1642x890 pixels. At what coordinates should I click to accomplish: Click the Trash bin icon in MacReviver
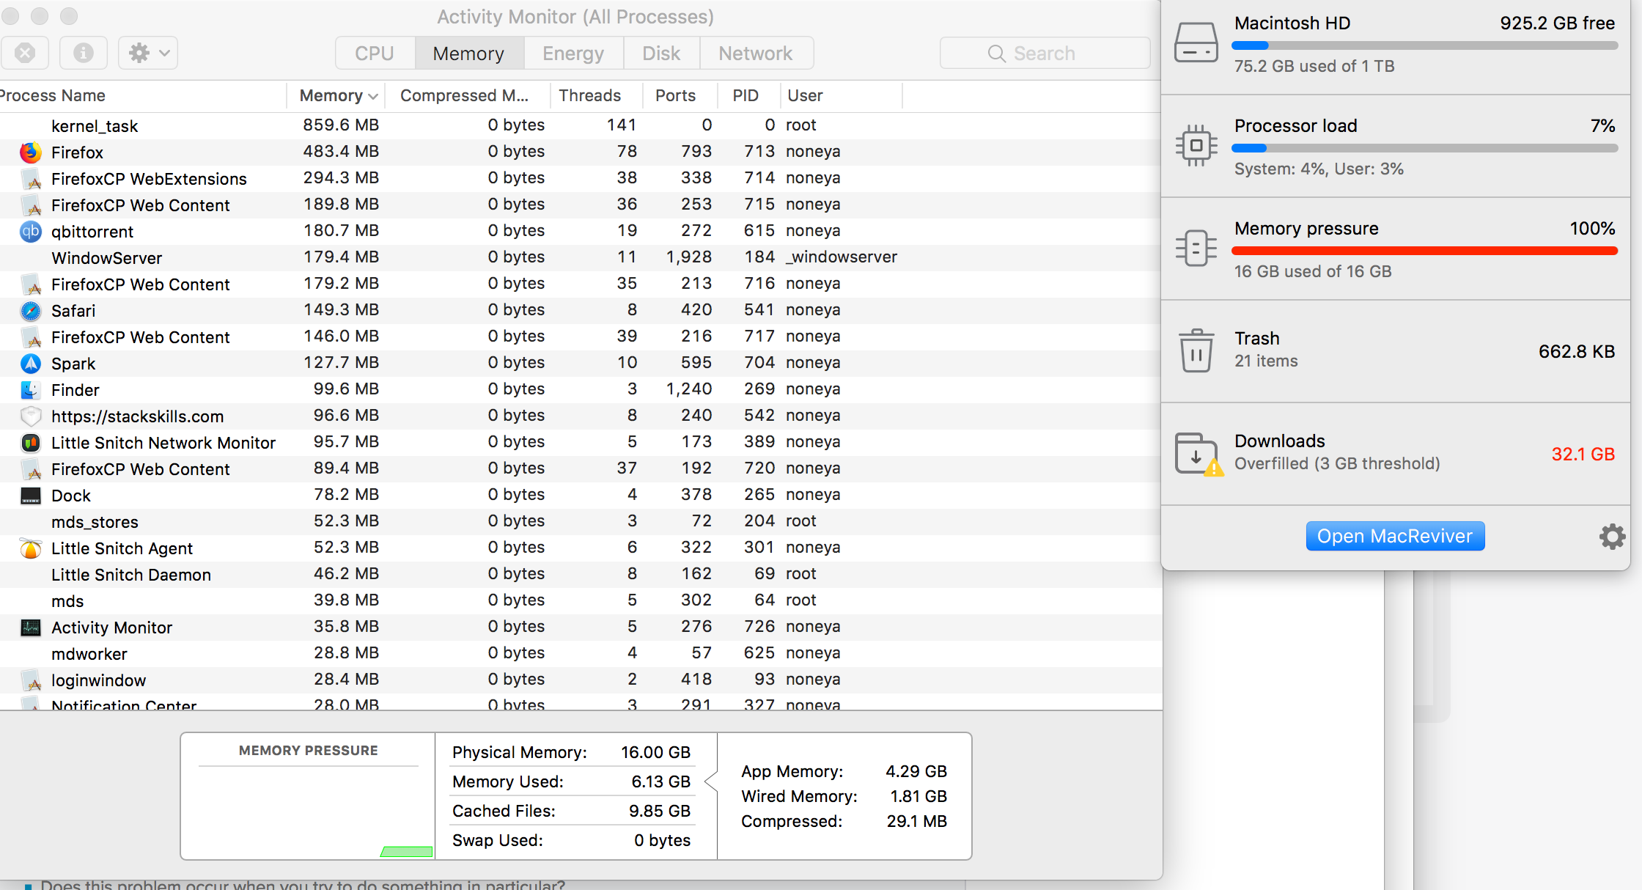[x=1196, y=350]
